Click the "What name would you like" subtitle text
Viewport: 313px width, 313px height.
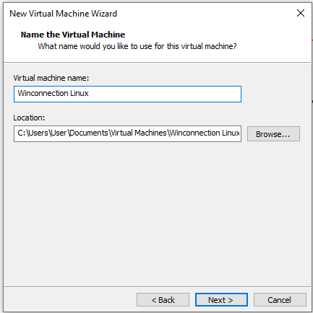point(137,46)
